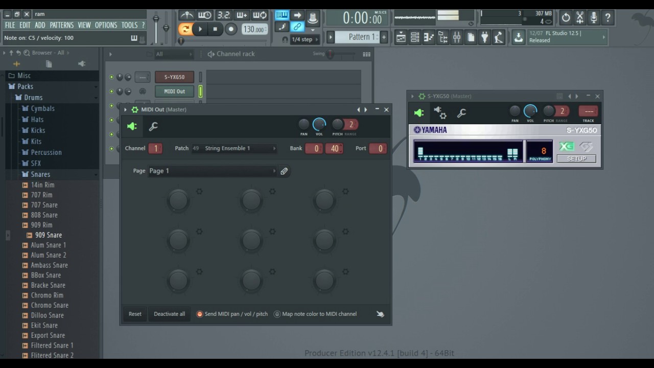Collapse the Snares folder

click(40, 174)
